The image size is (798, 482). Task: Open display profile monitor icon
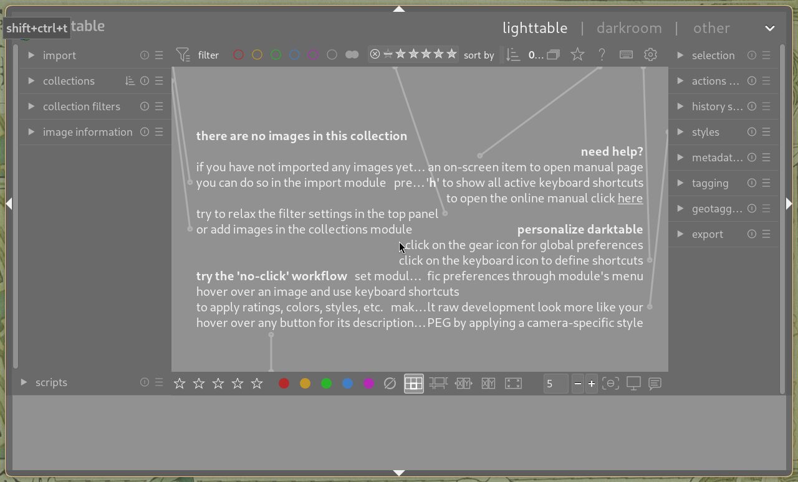point(633,384)
